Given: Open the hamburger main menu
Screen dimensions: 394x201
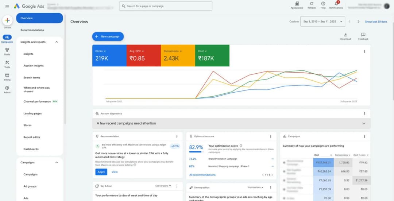Looking at the screenshot, I should (x=7, y=6).
